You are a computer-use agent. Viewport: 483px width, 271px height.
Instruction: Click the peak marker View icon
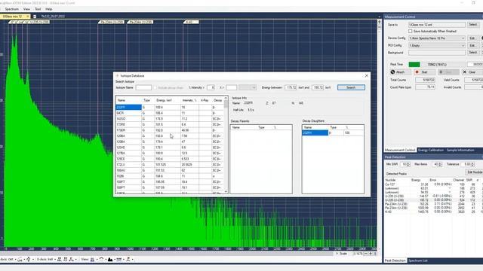(128, 260)
